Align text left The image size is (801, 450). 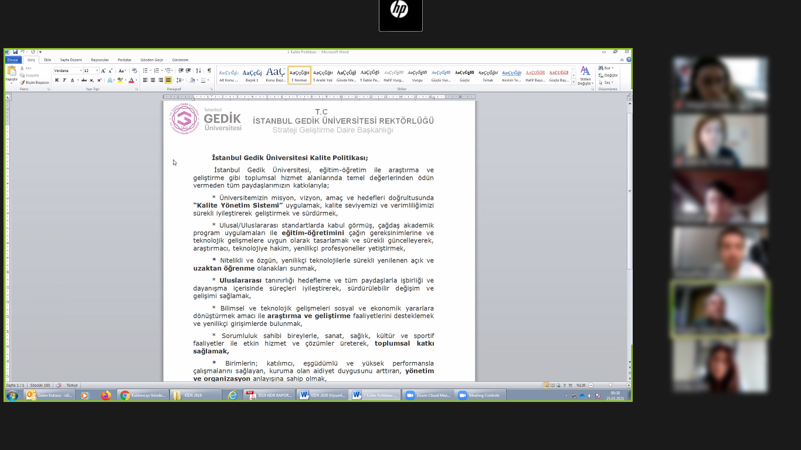tap(145, 80)
